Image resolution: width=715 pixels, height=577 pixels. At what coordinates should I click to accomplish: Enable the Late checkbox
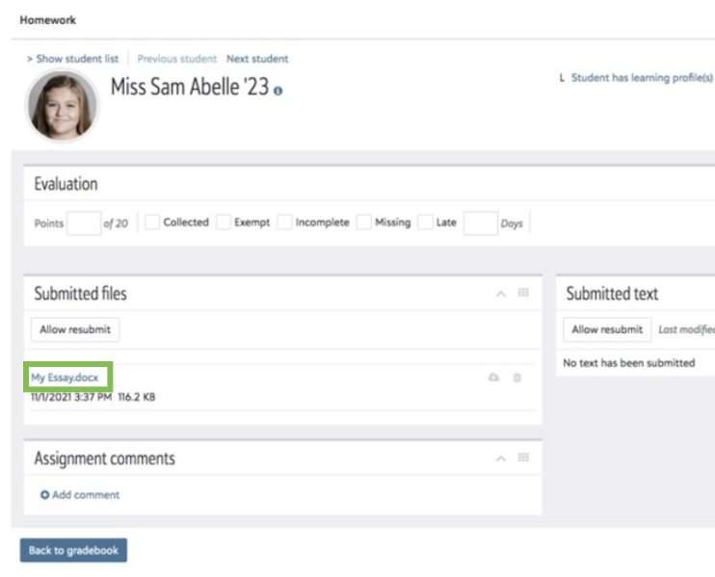point(426,223)
